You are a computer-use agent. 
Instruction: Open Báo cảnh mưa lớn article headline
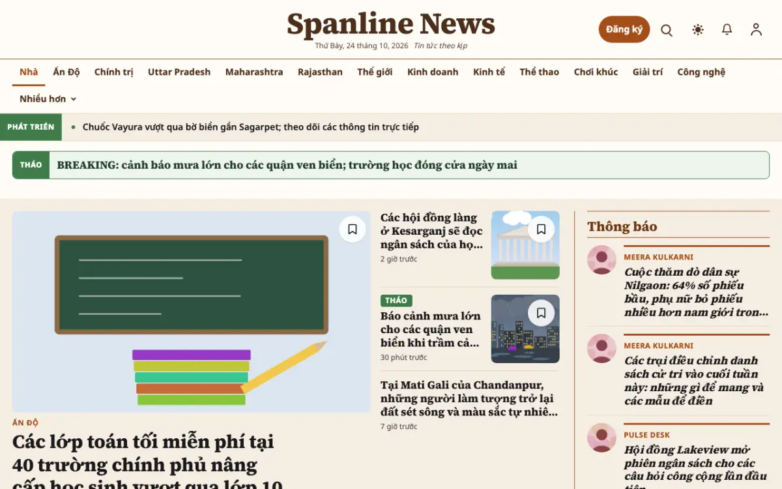point(431,329)
